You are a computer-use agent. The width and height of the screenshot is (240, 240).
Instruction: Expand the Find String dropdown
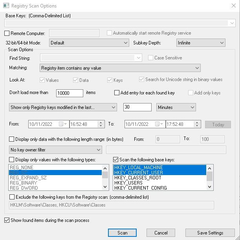point(139,58)
